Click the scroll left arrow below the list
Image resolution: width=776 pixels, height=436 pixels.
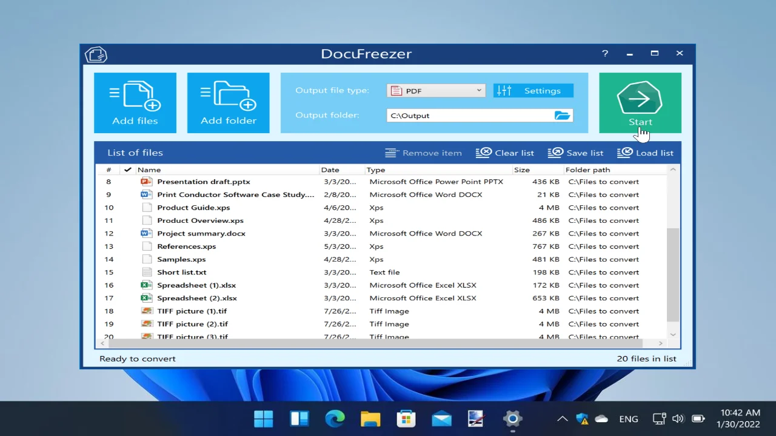(x=102, y=343)
